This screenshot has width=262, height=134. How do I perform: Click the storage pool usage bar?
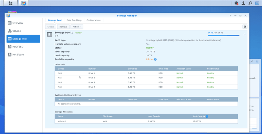point(223,35)
